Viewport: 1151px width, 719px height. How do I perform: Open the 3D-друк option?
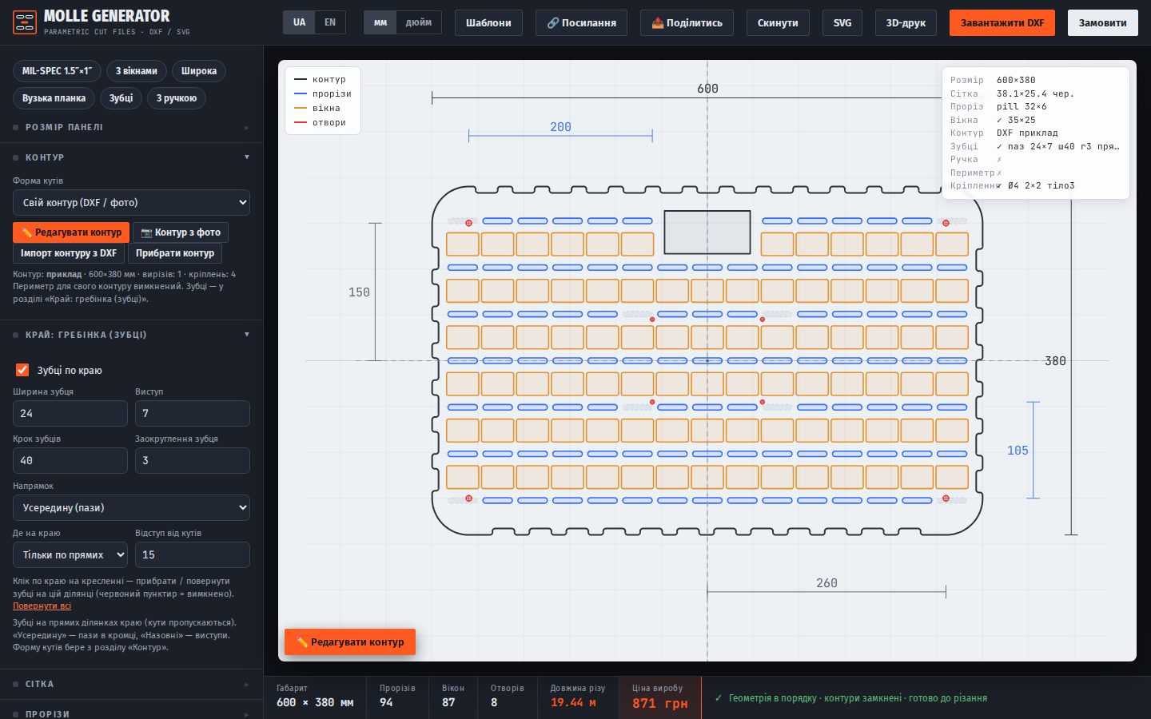tap(906, 22)
